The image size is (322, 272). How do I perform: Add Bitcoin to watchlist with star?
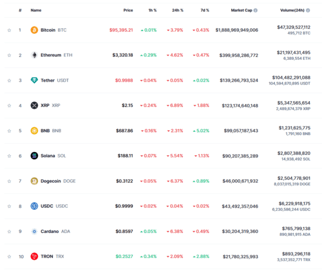tap(9, 30)
